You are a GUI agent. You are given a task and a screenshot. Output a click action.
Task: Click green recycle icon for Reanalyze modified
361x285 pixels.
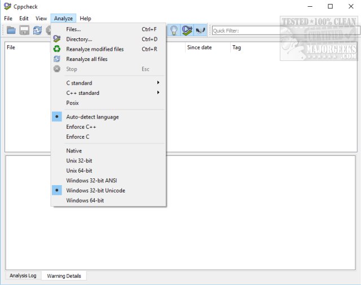[56, 49]
